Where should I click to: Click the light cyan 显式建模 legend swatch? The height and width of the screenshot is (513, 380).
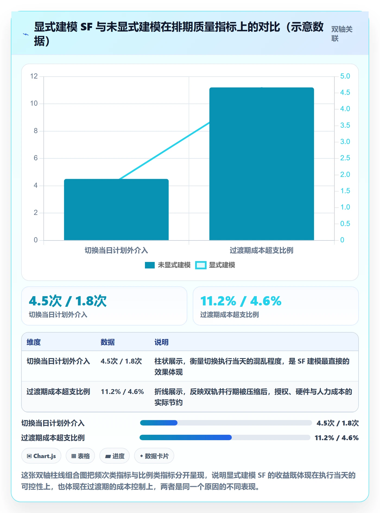(x=201, y=265)
